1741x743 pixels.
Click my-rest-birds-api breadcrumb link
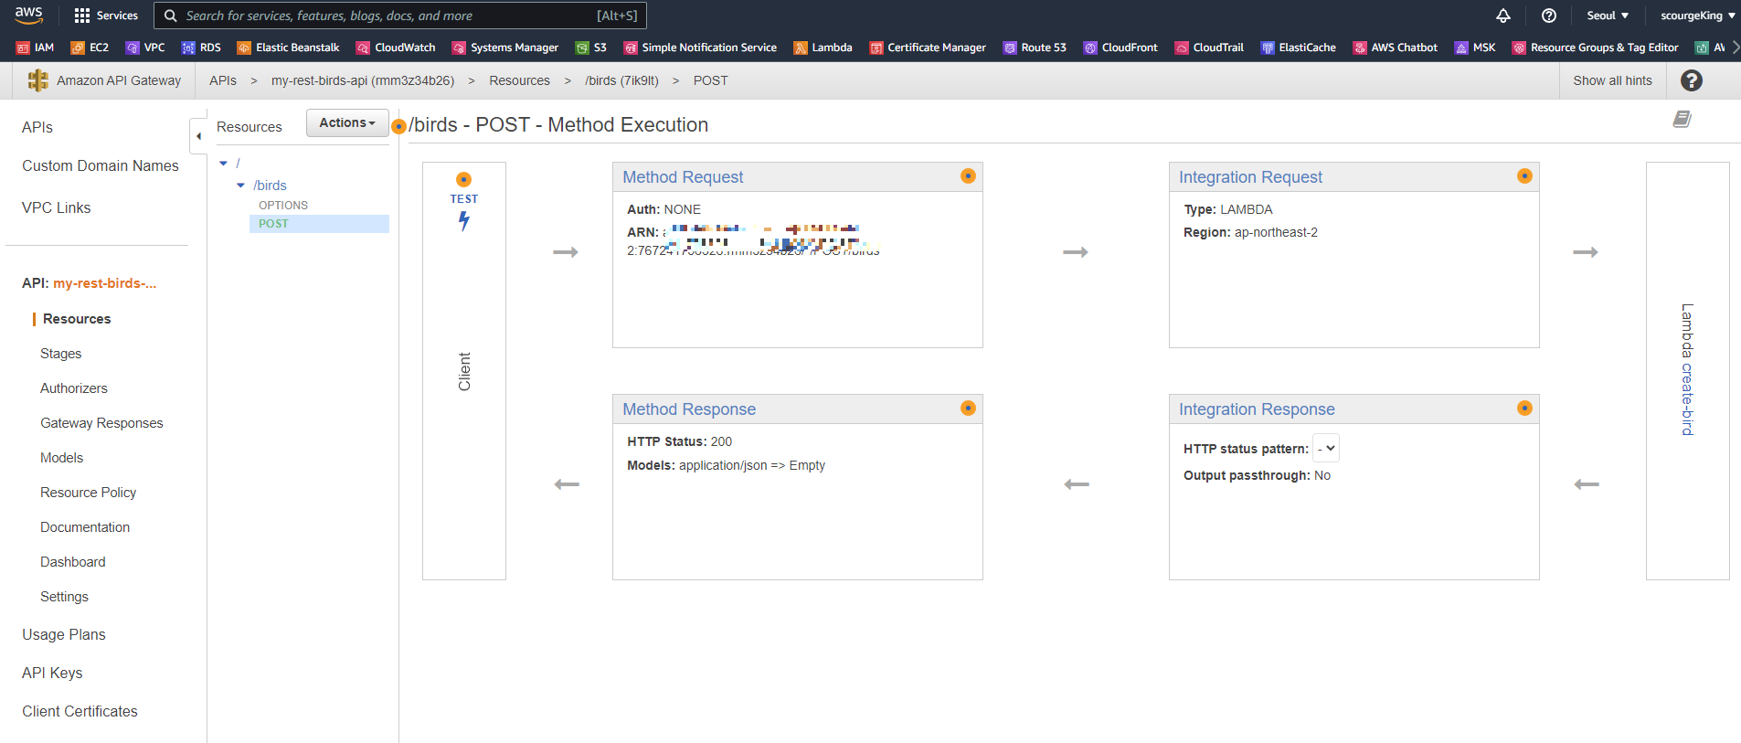click(x=363, y=80)
